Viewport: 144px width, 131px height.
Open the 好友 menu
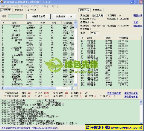[35, 6]
